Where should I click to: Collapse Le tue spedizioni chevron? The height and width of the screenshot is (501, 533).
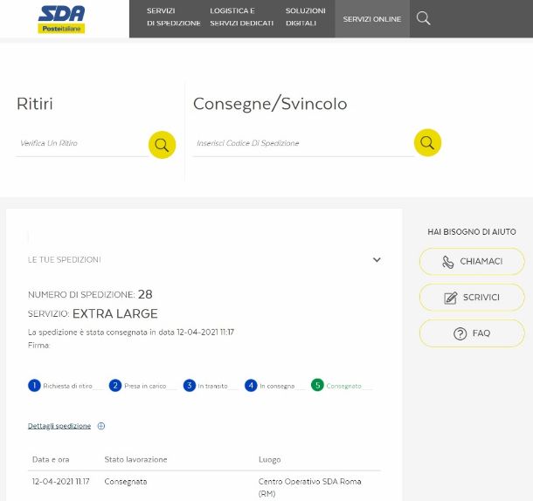[x=377, y=260]
